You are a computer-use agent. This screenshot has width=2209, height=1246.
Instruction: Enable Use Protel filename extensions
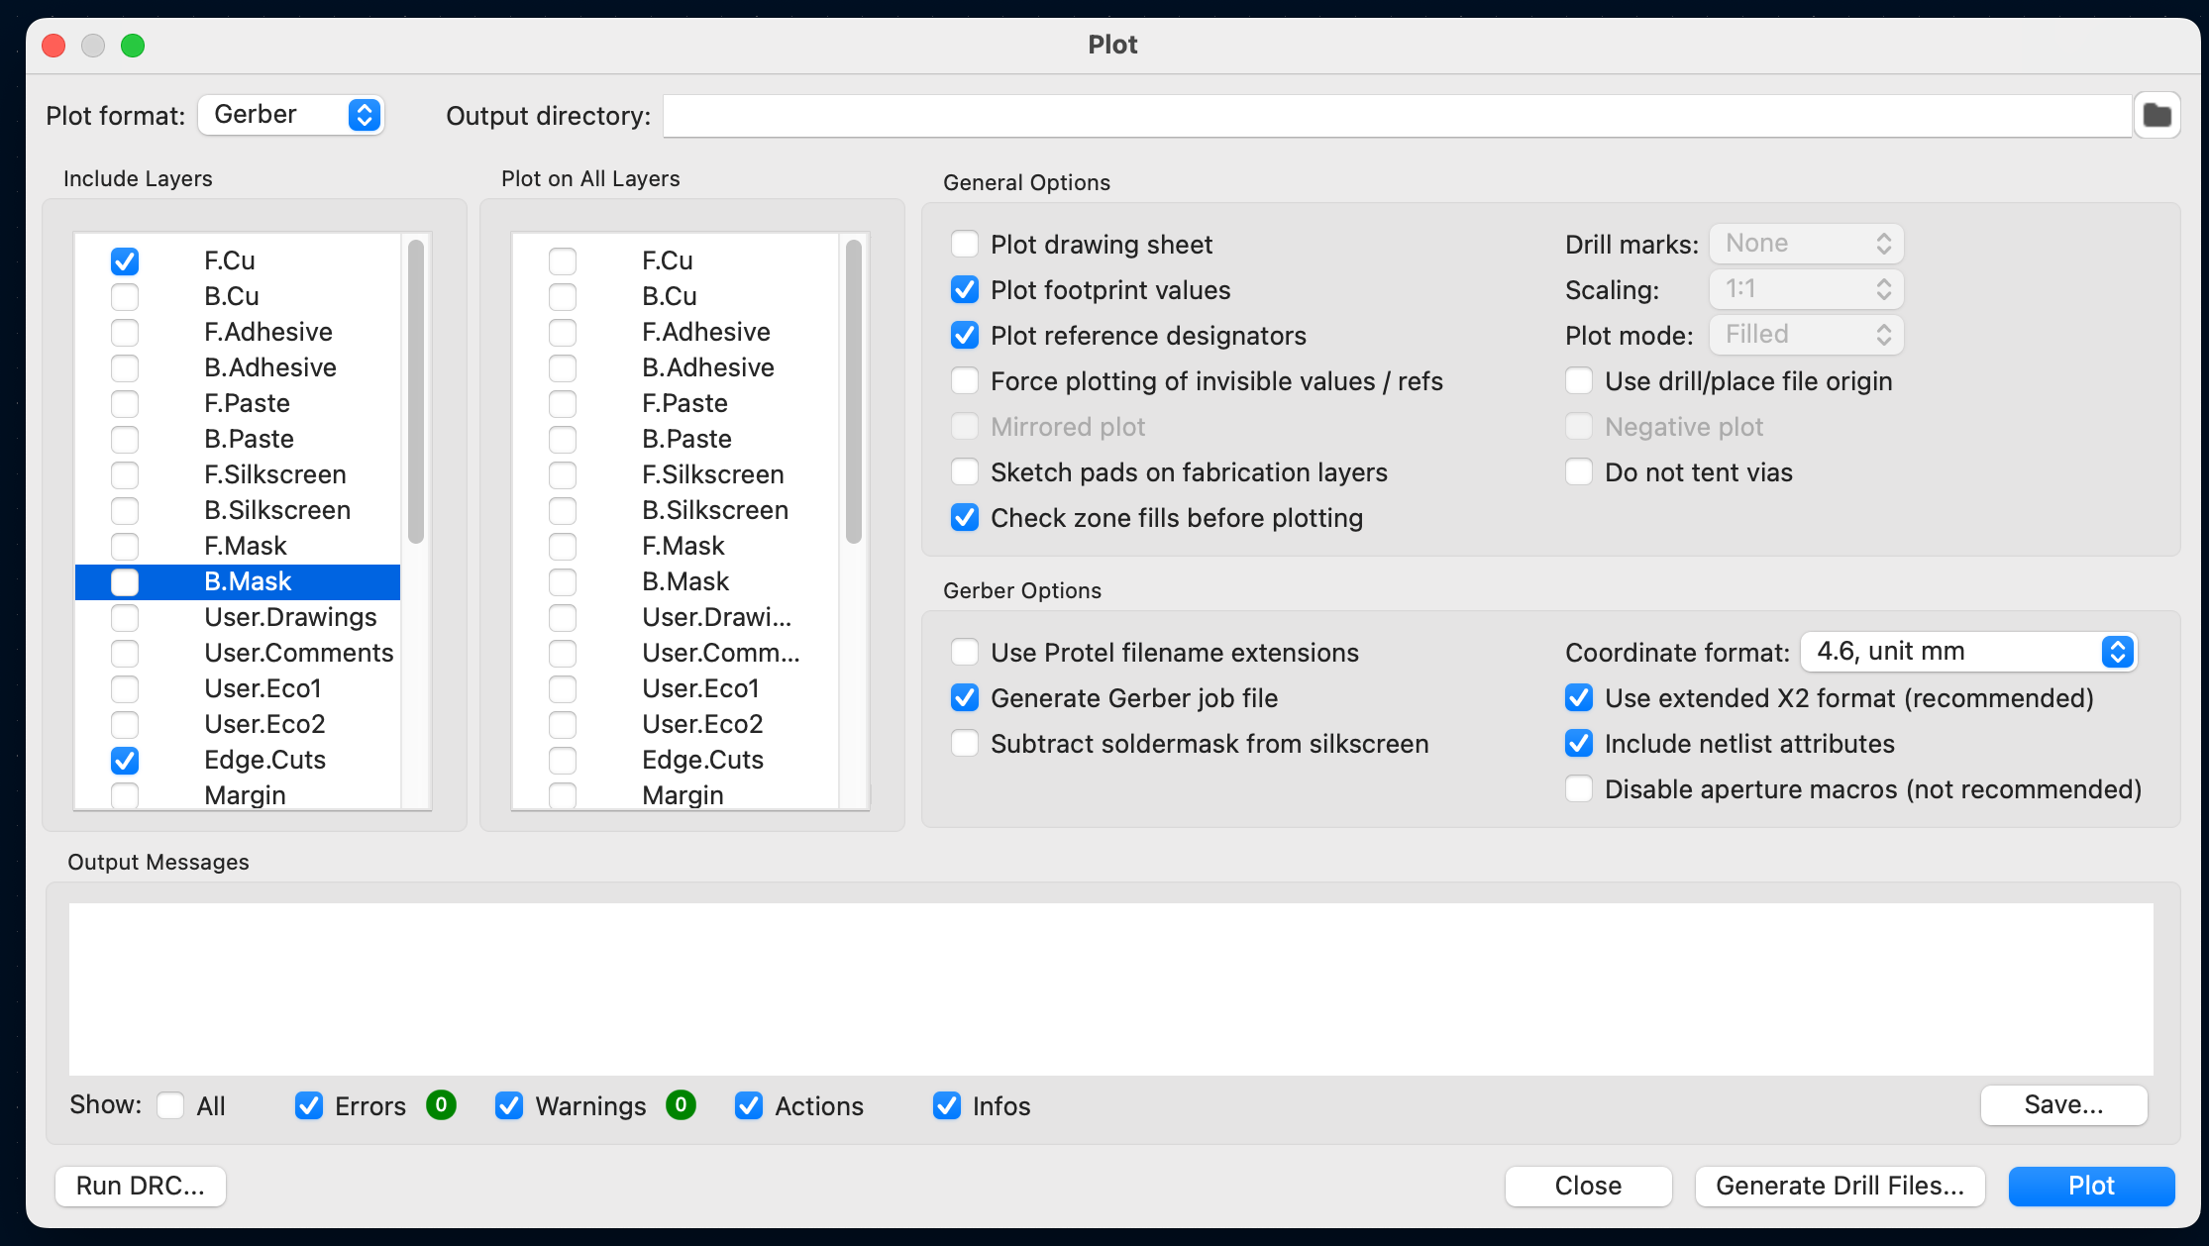click(965, 653)
